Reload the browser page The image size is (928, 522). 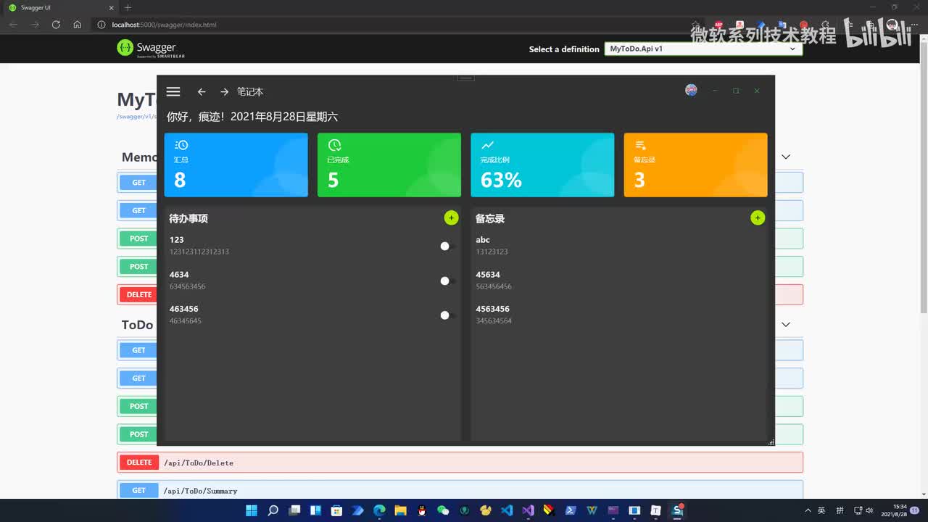56,25
